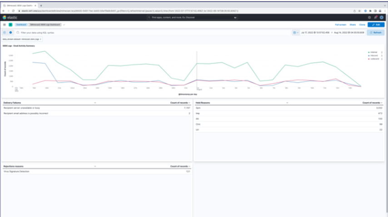The image size is (388, 217).
Task: Open the main navigation hamburger menu
Action: point(5,25)
